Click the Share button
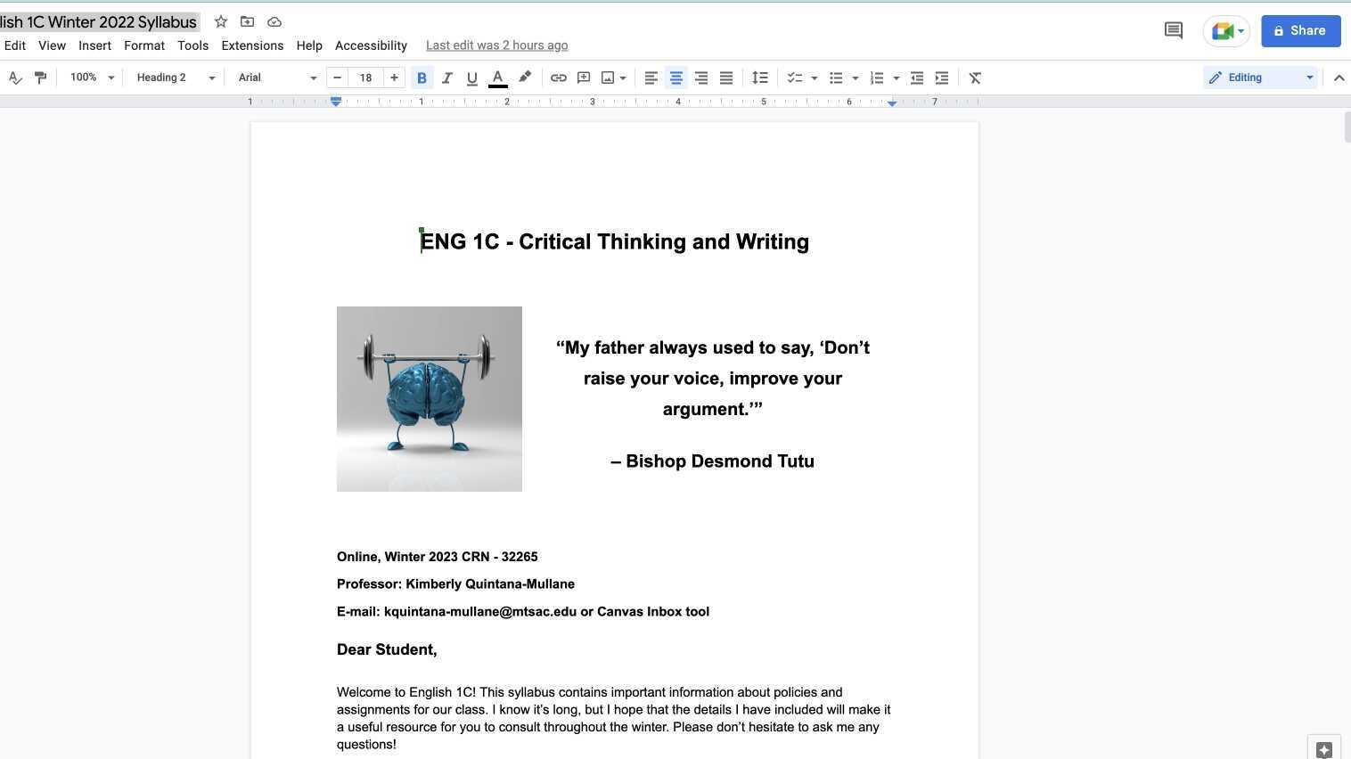Viewport: 1351px width, 759px height. 1300,30
